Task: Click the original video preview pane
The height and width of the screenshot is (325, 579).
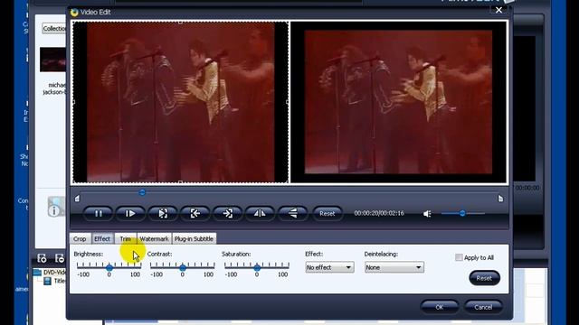Action: click(x=180, y=102)
